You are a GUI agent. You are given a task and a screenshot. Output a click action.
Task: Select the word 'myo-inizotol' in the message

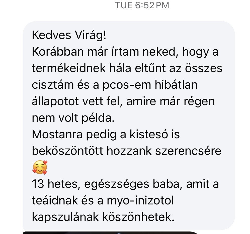pyautogui.click(x=140, y=200)
